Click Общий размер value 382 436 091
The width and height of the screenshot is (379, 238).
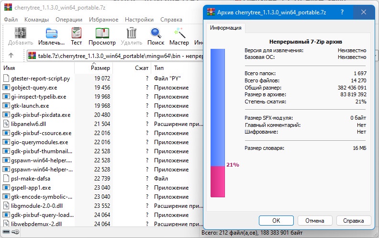352,88
